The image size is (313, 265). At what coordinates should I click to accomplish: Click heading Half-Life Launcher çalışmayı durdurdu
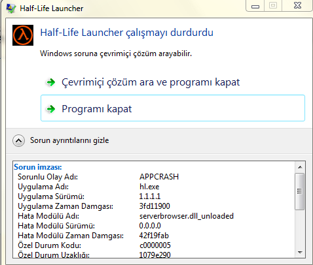(x=127, y=33)
